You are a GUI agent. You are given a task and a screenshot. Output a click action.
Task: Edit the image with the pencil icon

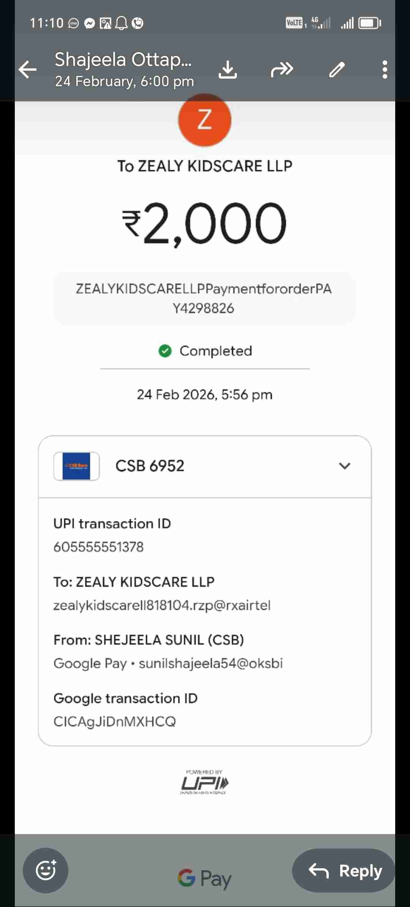click(337, 70)
